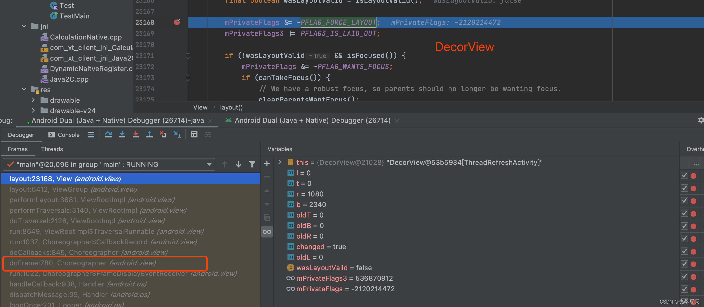Open the Evaluate Expression calculator icon
This screenshot has height=307, width=704.
click(194, 135)
